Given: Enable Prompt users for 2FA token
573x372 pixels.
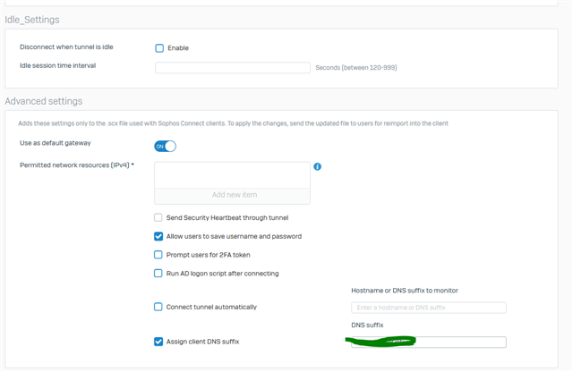Looking at the screenshot, I should 158,255.
